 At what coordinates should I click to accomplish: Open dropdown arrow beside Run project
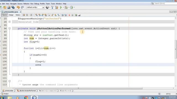[x=63, y=7]
